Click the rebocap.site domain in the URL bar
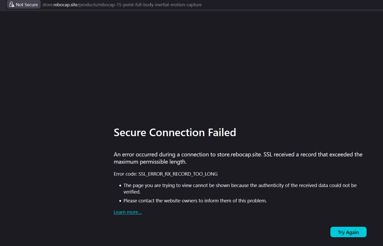 pyautogui.click(x=65, y=5)
